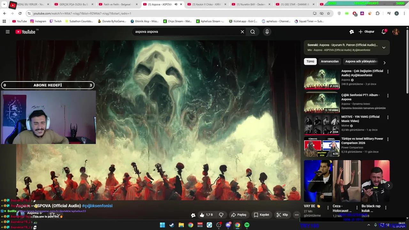Go back with browser back arrow
This screenshot has width=409, height=230.
4,13
